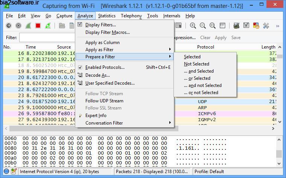Open the Statistics menu

[x=107, y=16]
